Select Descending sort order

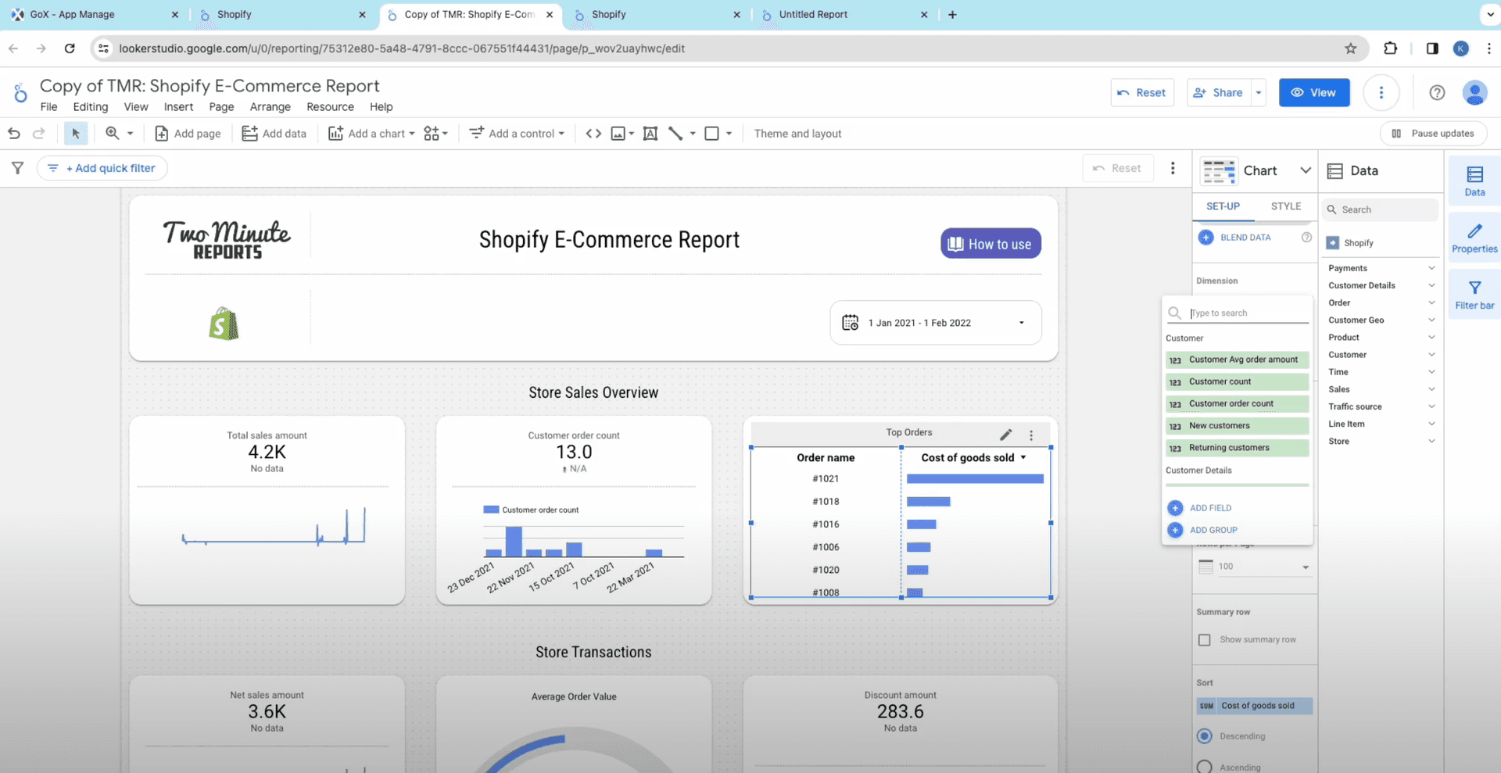point(1205,736)
